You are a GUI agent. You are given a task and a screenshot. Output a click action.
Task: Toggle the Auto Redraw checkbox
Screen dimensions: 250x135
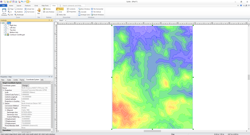44,12
